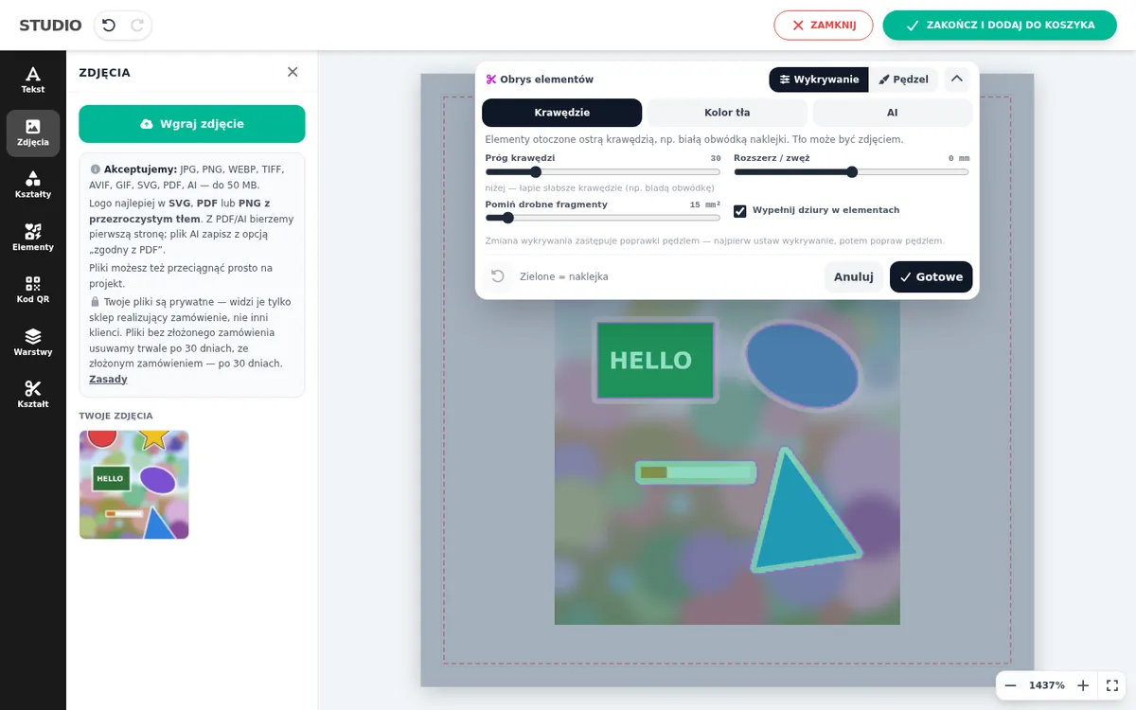Image resolution: width=1136 pixels, height=710 pixels.
Task: Adjust the Pomiń drobne fragmenty slider
Action: tap(603, 218)
